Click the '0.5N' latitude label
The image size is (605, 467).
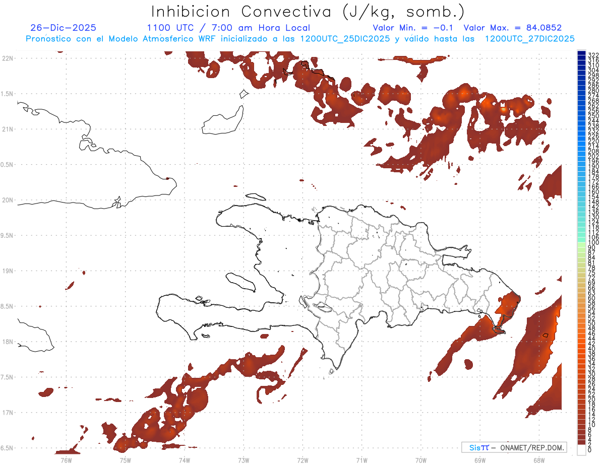(7, 164)
